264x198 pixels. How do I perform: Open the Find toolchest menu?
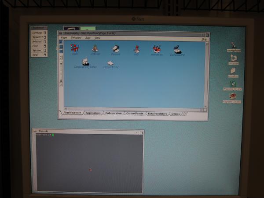[38, 46]
